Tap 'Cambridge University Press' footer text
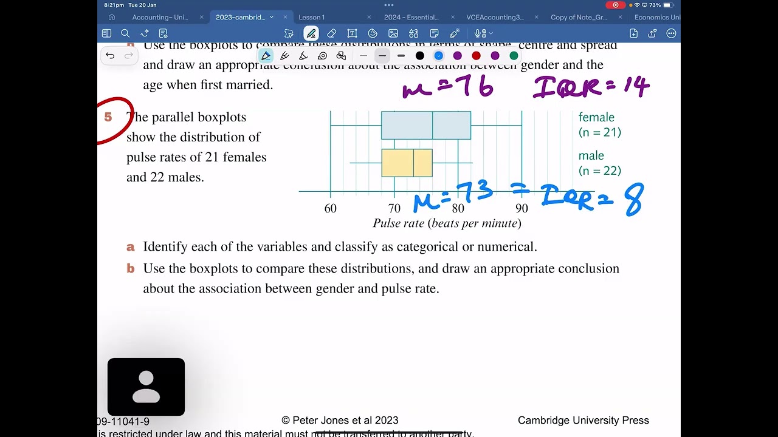The height and width of the screenshot is (437, 778). (x=583, y=420)
